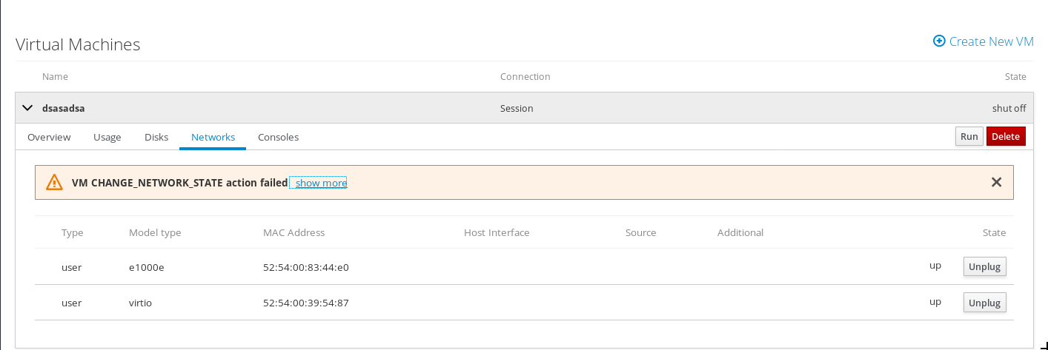This screenshot has width=1048, height=350.
Task: Delete the dsasadsa virtual machine
Action: tap(1006, 136)
